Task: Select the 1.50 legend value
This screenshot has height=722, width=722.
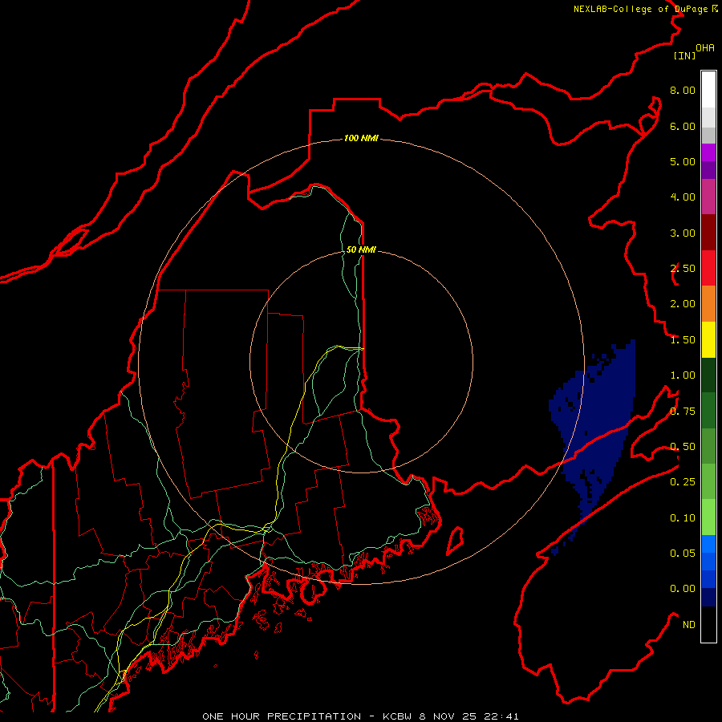Action: click(x=683, y=340)
